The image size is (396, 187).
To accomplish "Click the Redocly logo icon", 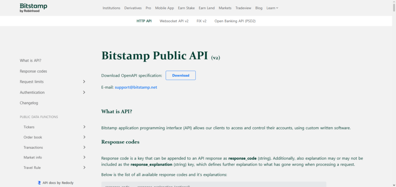I will coord(39,183).
